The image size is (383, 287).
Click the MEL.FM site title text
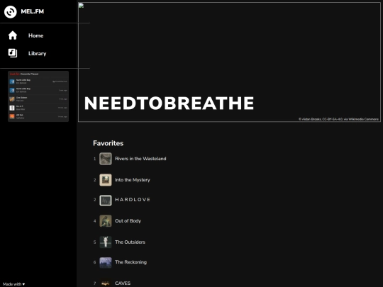click(32, 11)
